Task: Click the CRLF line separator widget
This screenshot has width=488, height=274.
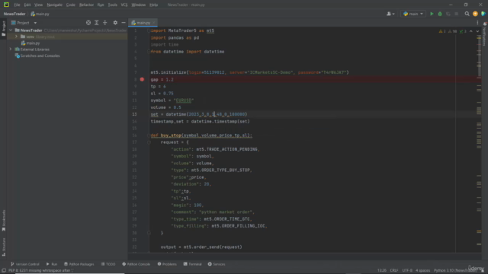Action: click(x=393, y=271)
